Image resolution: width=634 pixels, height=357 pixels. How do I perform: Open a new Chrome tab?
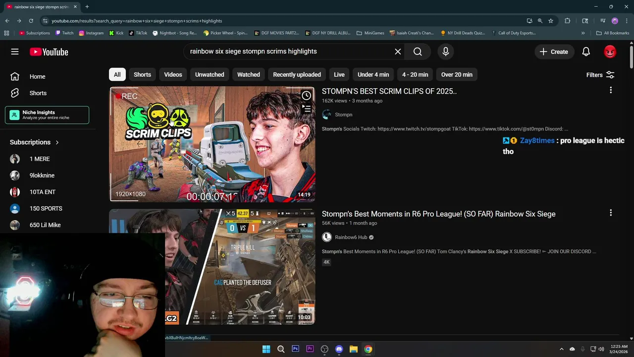tap(87, 6)
